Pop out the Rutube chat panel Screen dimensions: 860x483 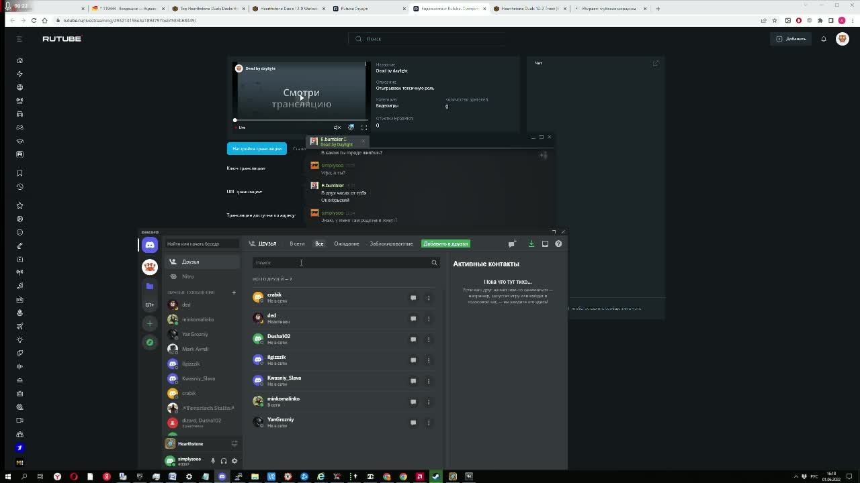tap(656, 63)
